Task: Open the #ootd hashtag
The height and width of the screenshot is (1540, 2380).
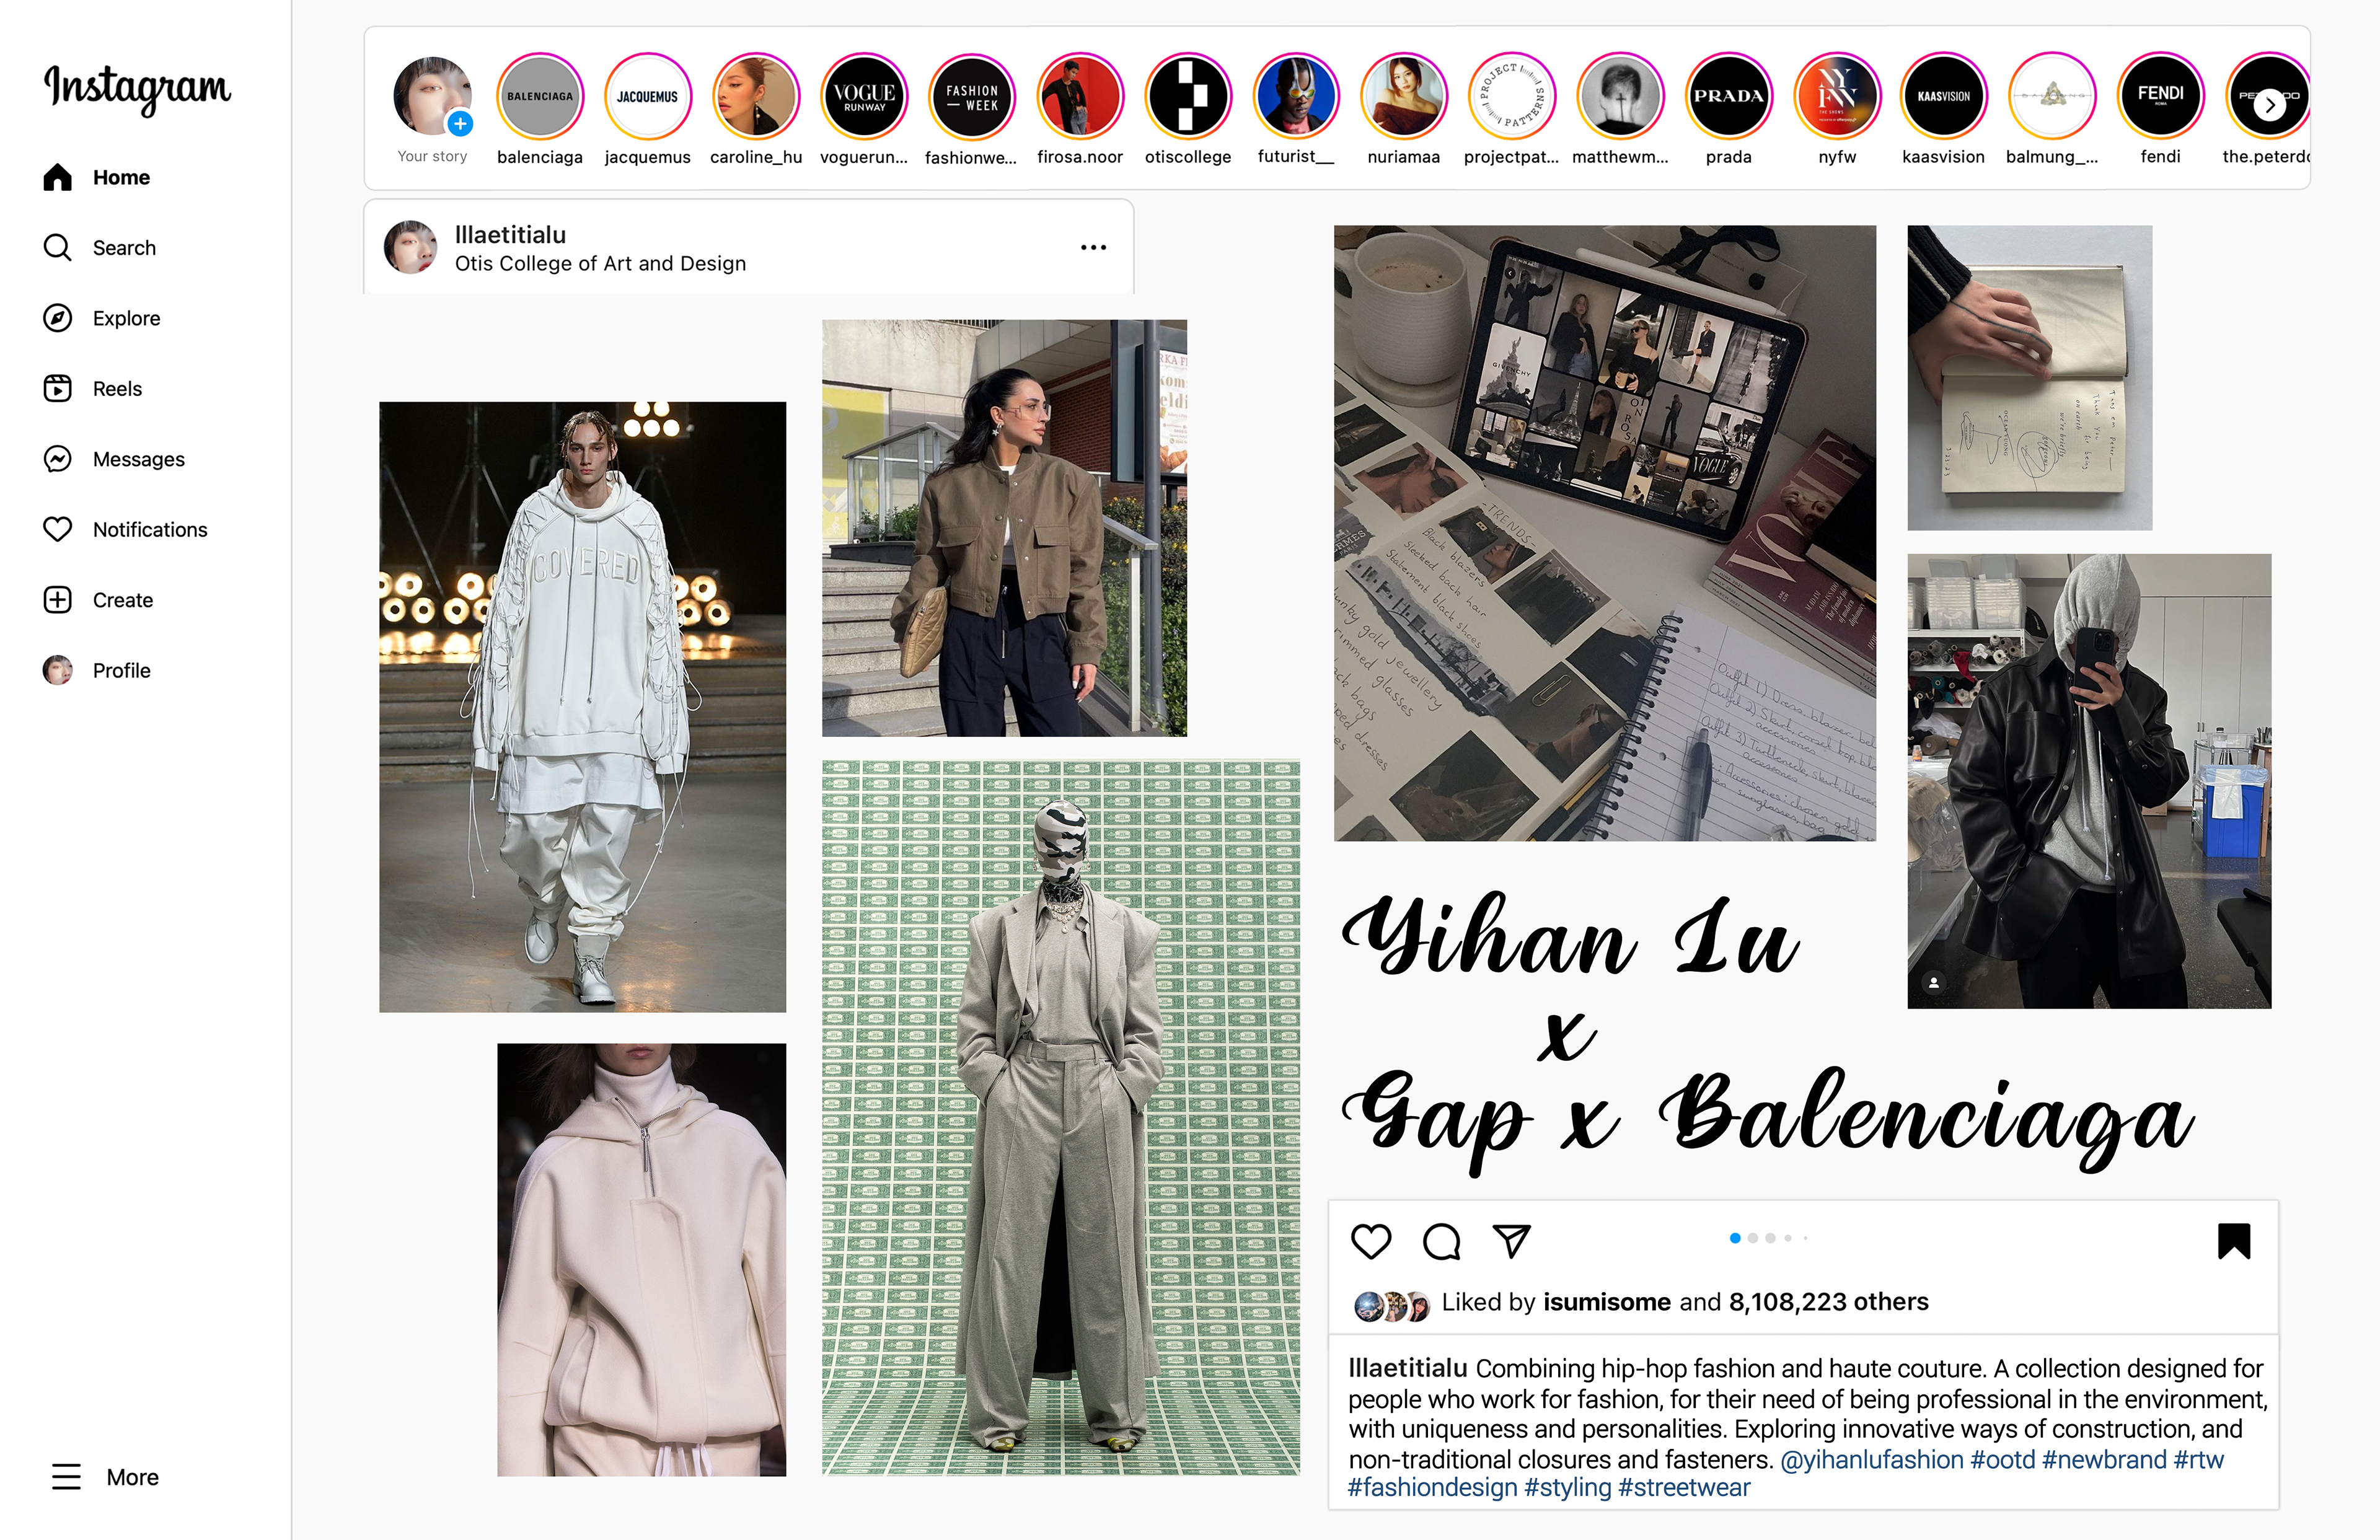Action: pos(2002,1459)
